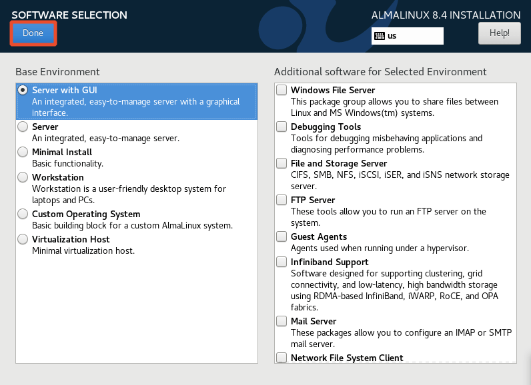Choose Custom Operating System option
Viewport: 531px width, 385px height.
23,214
